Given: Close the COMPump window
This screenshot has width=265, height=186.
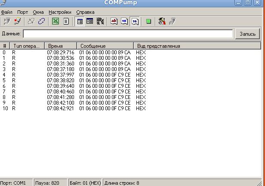Looking at the screenshot, I should click(257, 3).
